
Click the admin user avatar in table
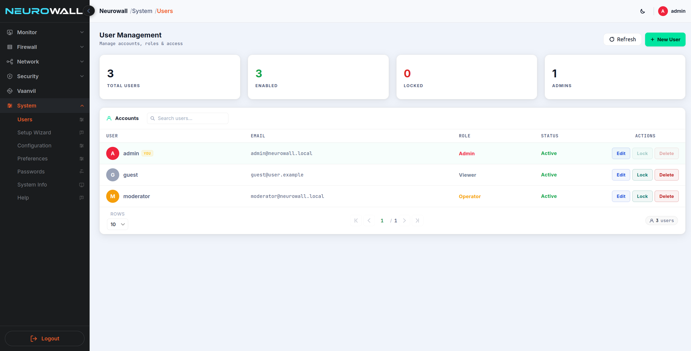[113, 153]
